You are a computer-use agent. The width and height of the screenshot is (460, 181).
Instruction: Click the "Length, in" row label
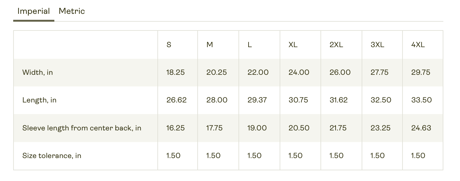point(39,100)
